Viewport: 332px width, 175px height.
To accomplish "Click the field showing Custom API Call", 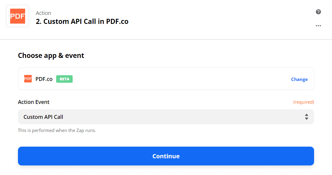I will click(166, 117).
